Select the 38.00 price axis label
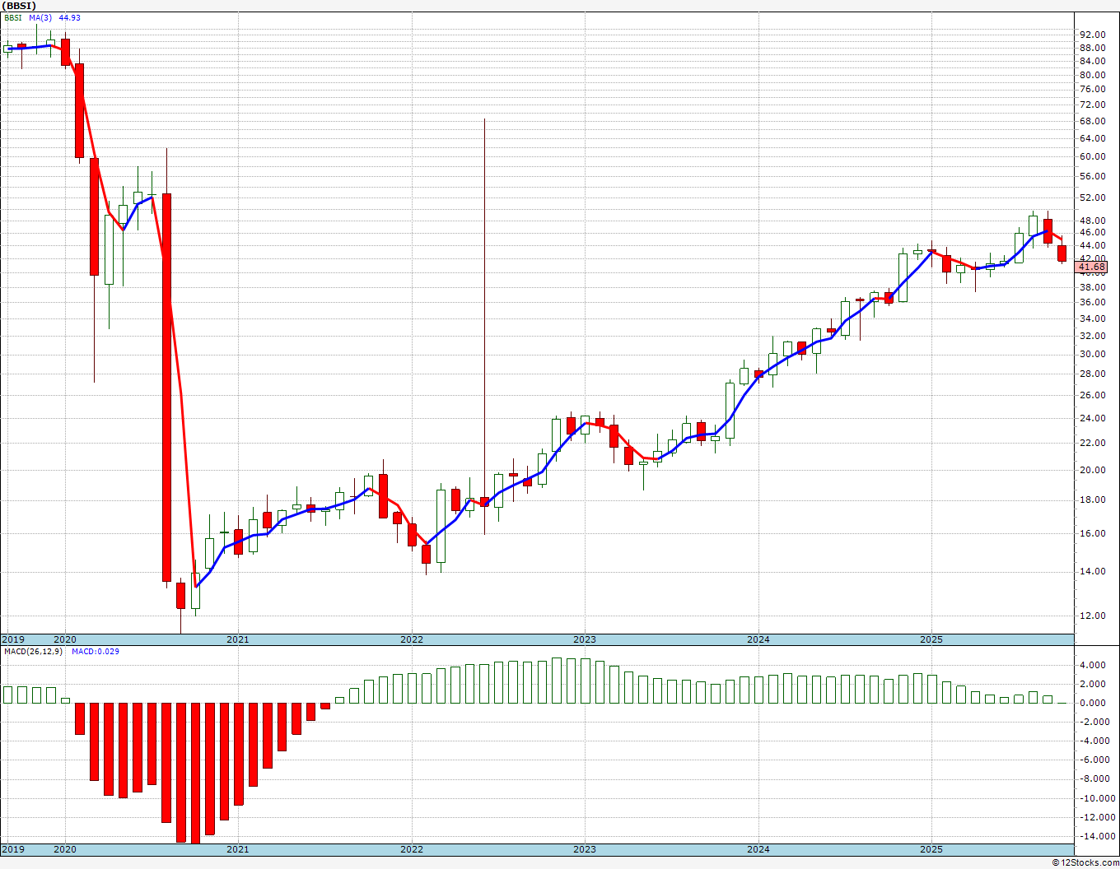Viewport: 1120px width, 869px height. pos(1092,287)
